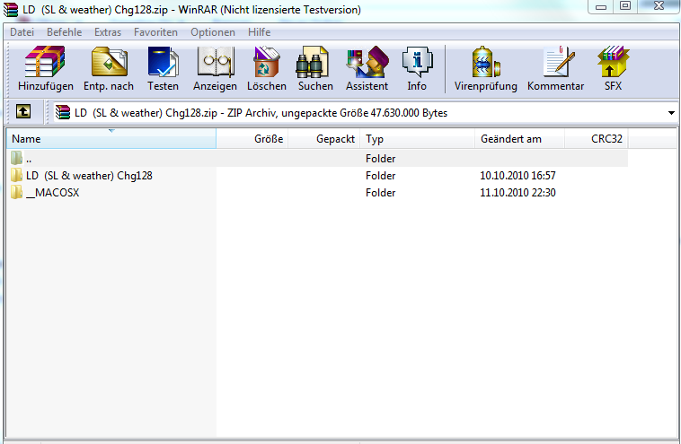Launch the Assistent wizard

[367, 69]
